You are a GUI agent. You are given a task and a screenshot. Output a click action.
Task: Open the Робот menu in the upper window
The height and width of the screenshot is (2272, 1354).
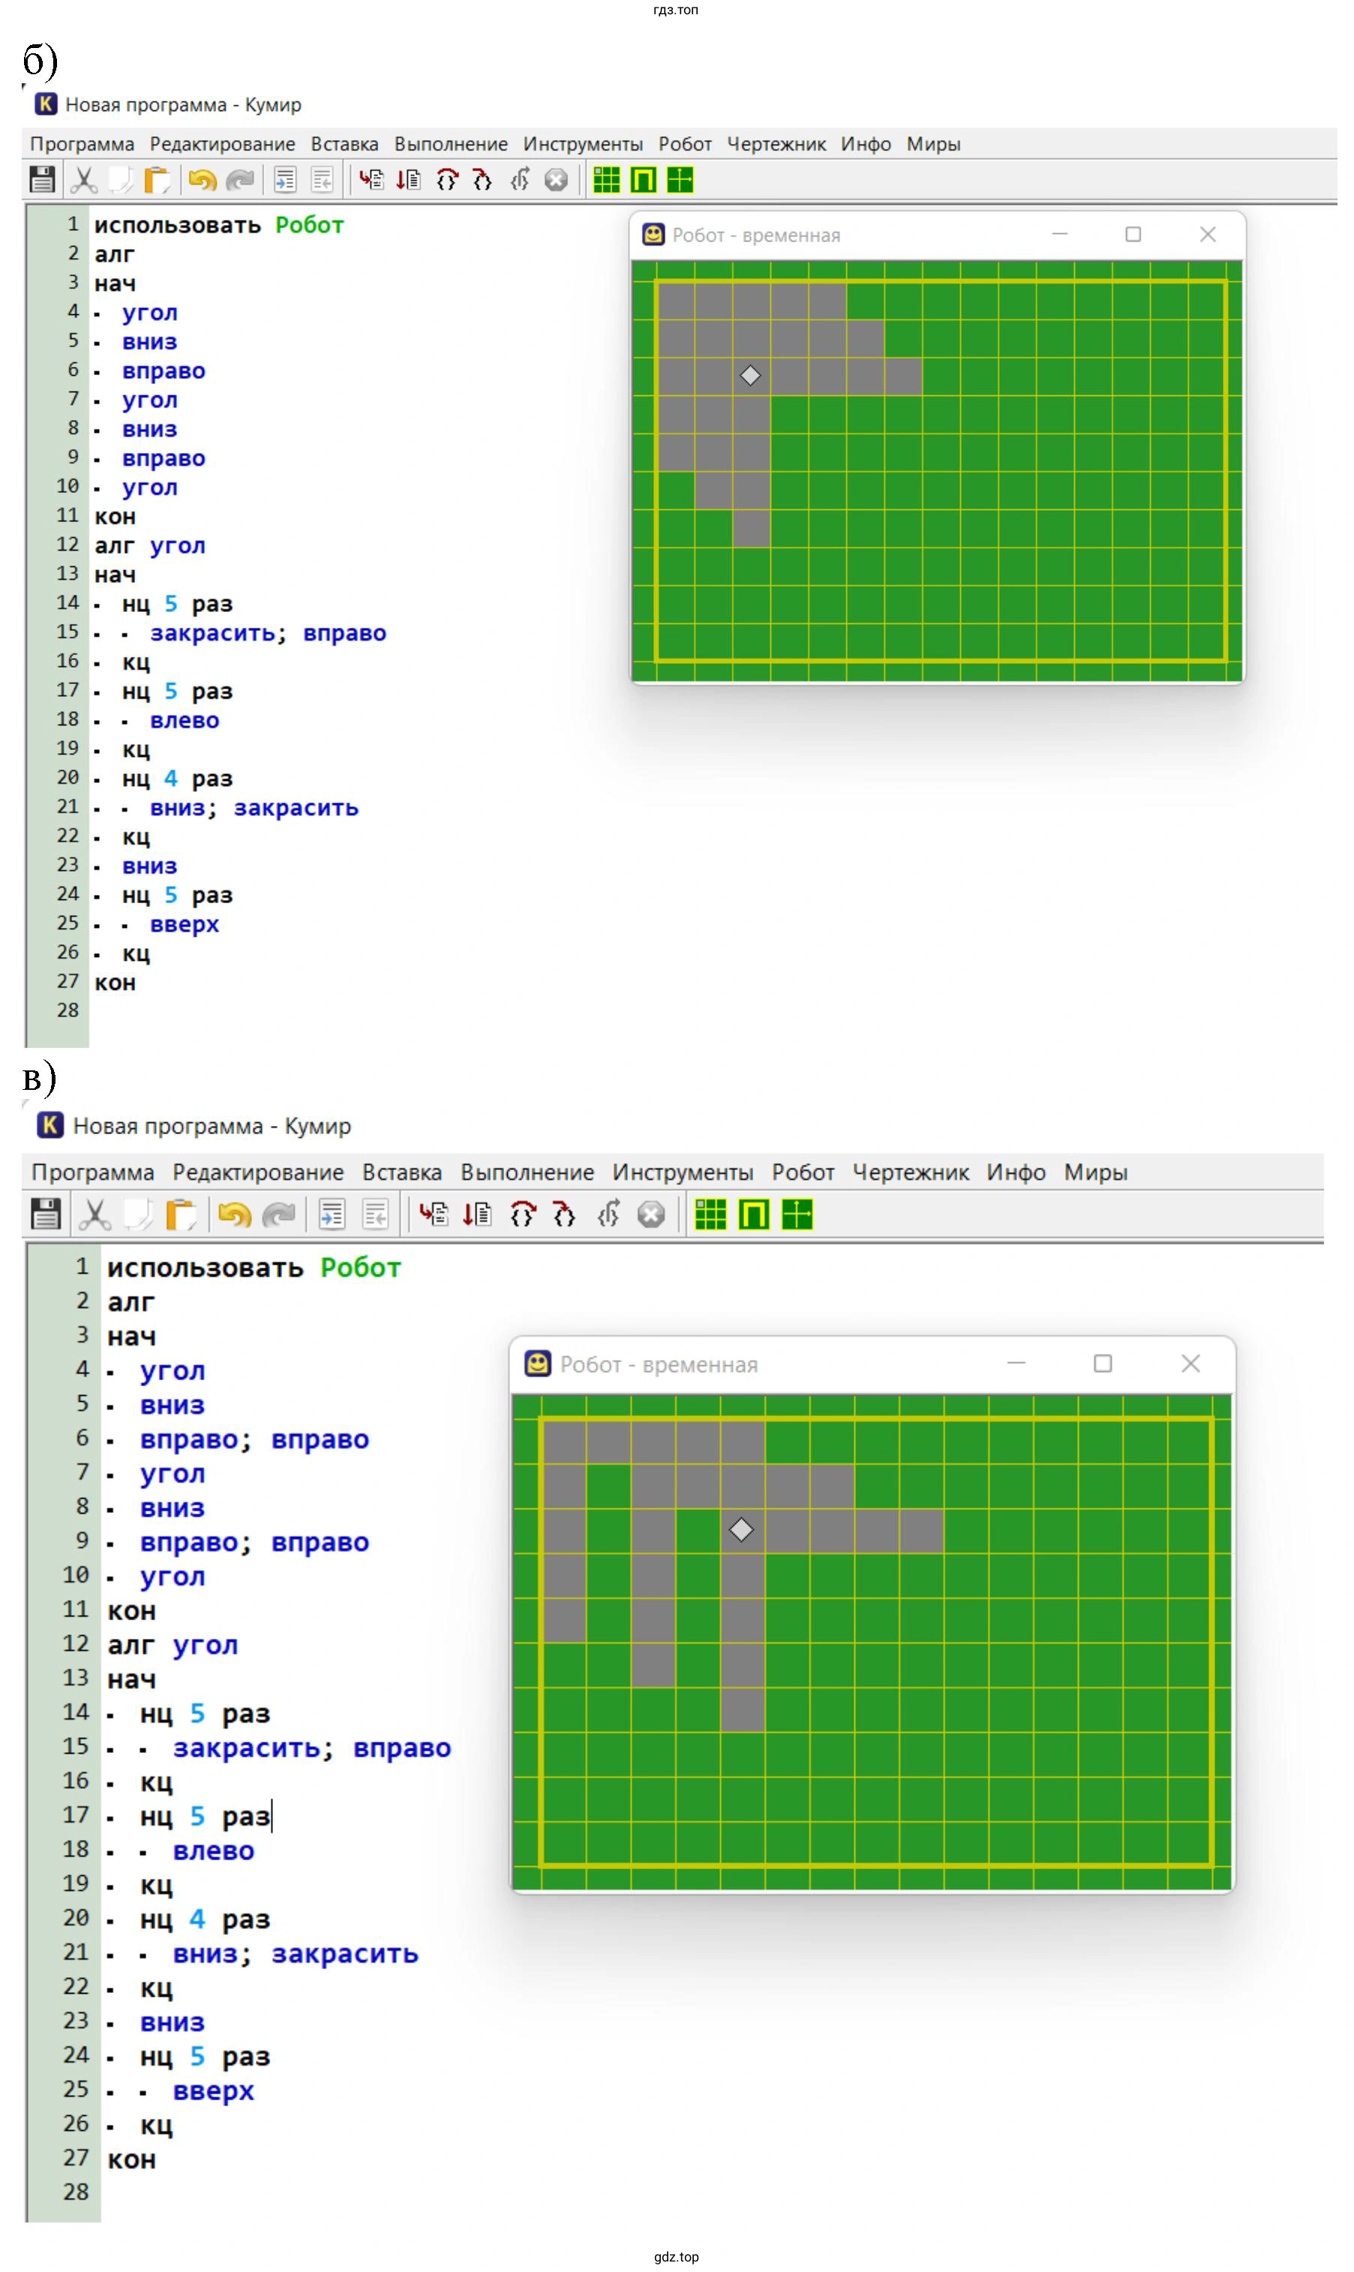[x=684, y=144]
